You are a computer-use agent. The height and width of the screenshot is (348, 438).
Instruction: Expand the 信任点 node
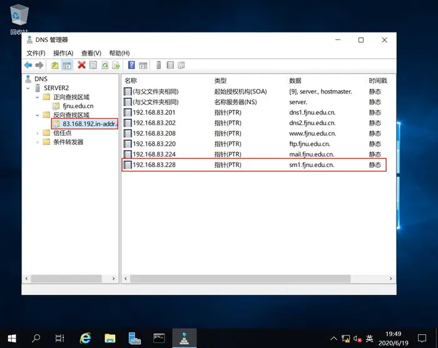click(x=37, y=133)
